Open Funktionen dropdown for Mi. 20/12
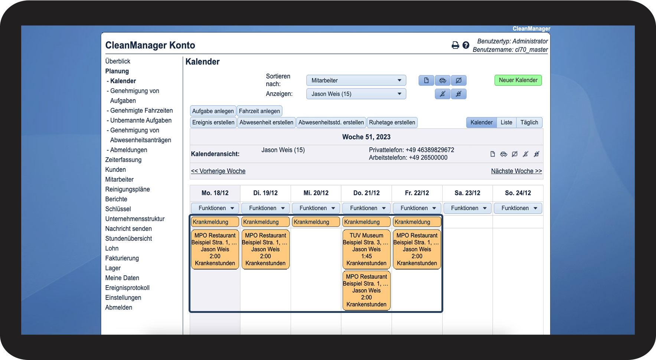Image resolution: width=656 pixels, height=360 pixels. tap(316, 208)
